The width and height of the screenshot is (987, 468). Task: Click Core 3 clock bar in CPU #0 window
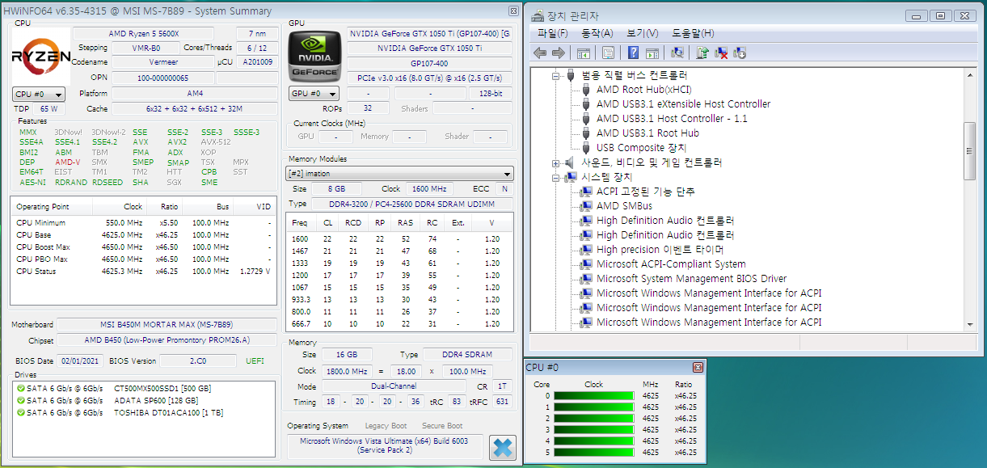(594, 430)
